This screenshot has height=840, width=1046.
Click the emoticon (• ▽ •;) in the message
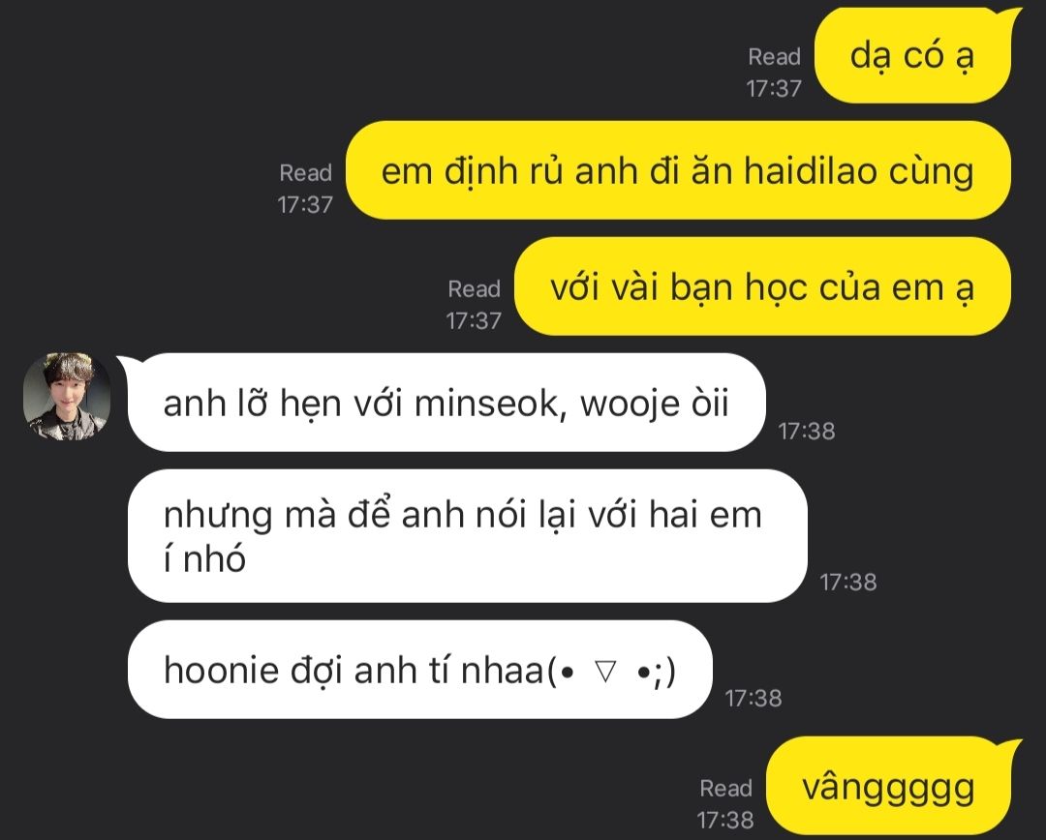(x=611, y=672)
